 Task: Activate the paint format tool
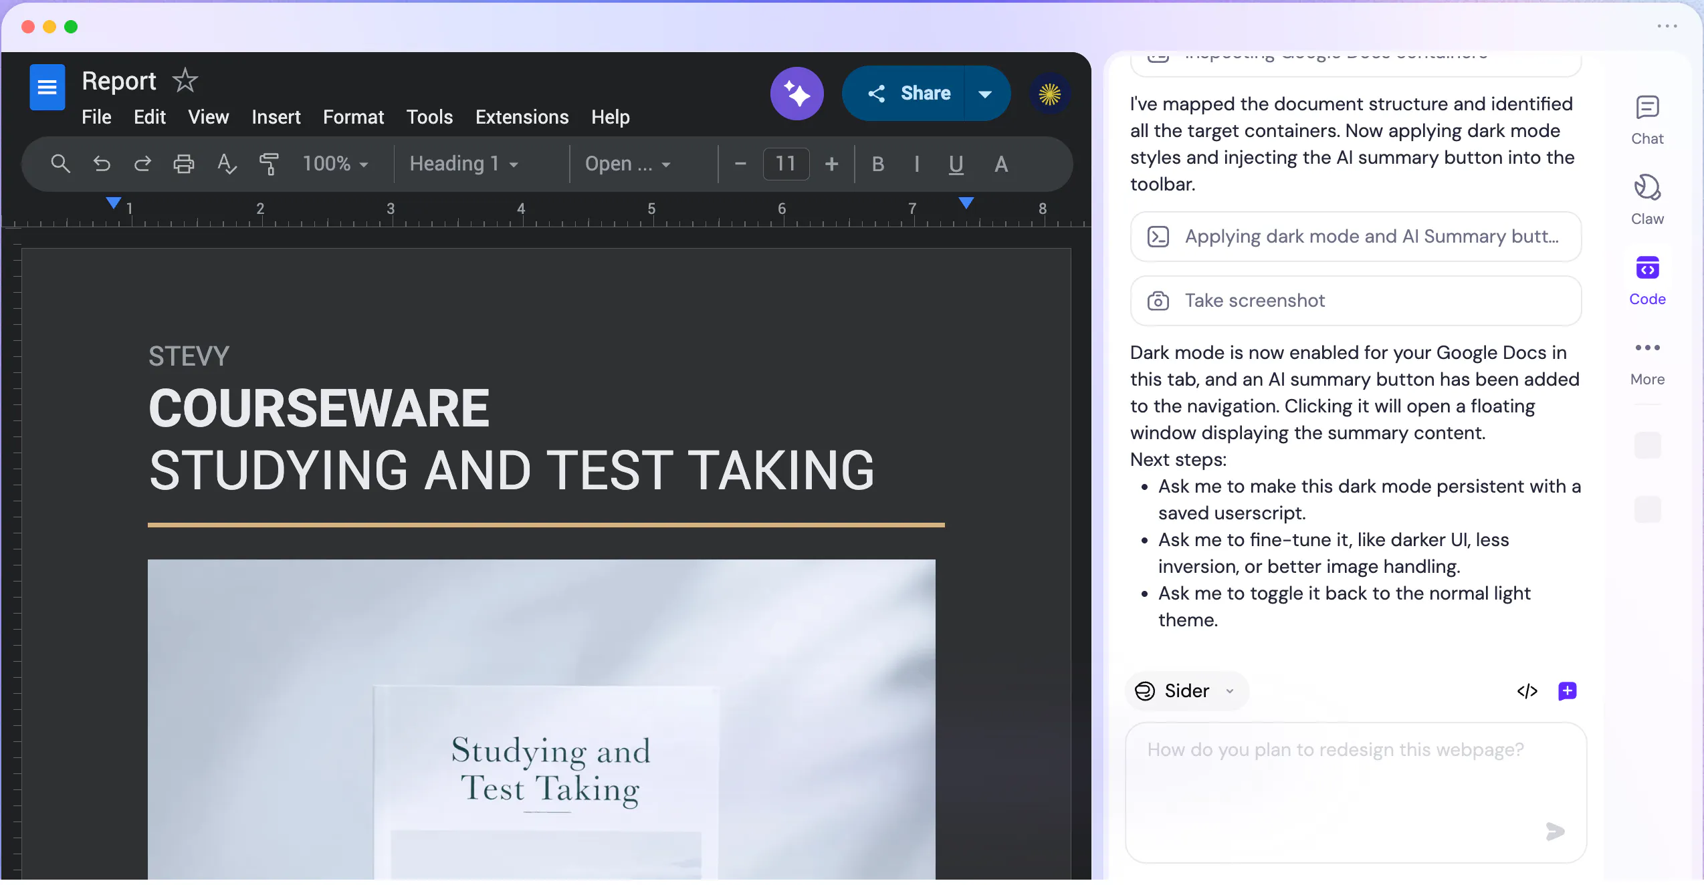268,164
